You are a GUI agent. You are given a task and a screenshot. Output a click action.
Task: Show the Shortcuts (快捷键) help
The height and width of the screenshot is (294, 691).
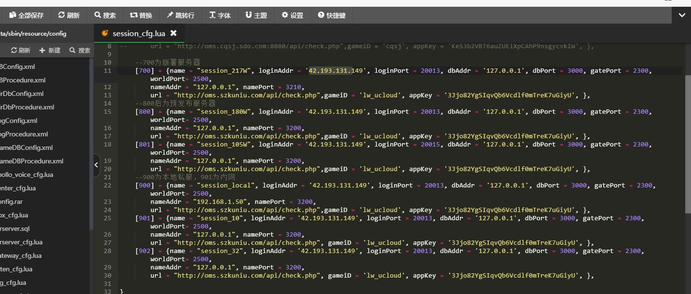pos(332,15)
